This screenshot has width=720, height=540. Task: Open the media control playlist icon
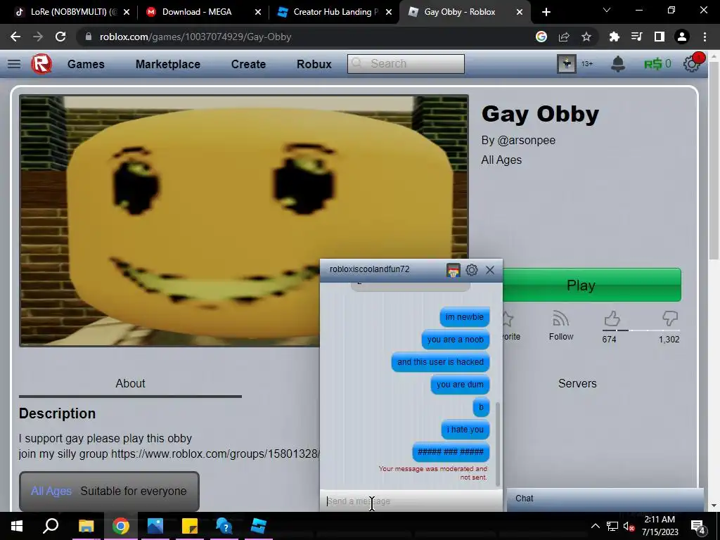click(x=636, y=37)
